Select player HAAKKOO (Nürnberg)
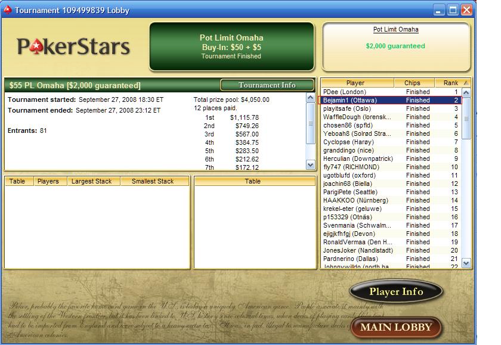The width and height of the screenshot is (501, 345). click(x=391, y=200)
